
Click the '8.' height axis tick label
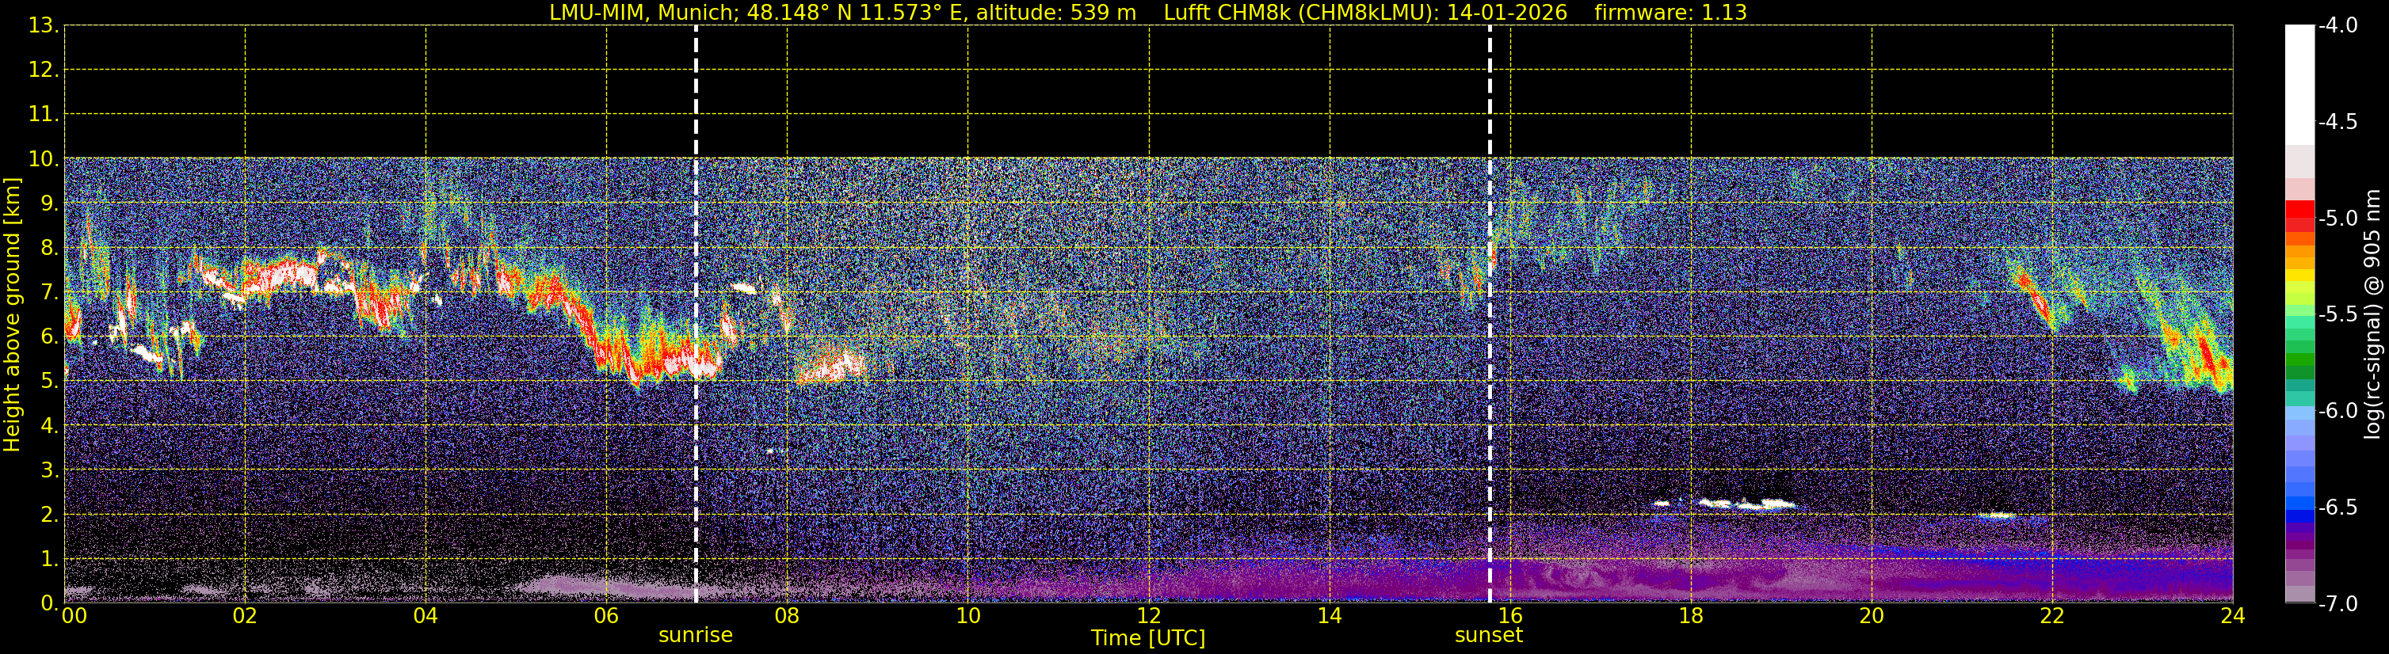[x=49, y=247]
